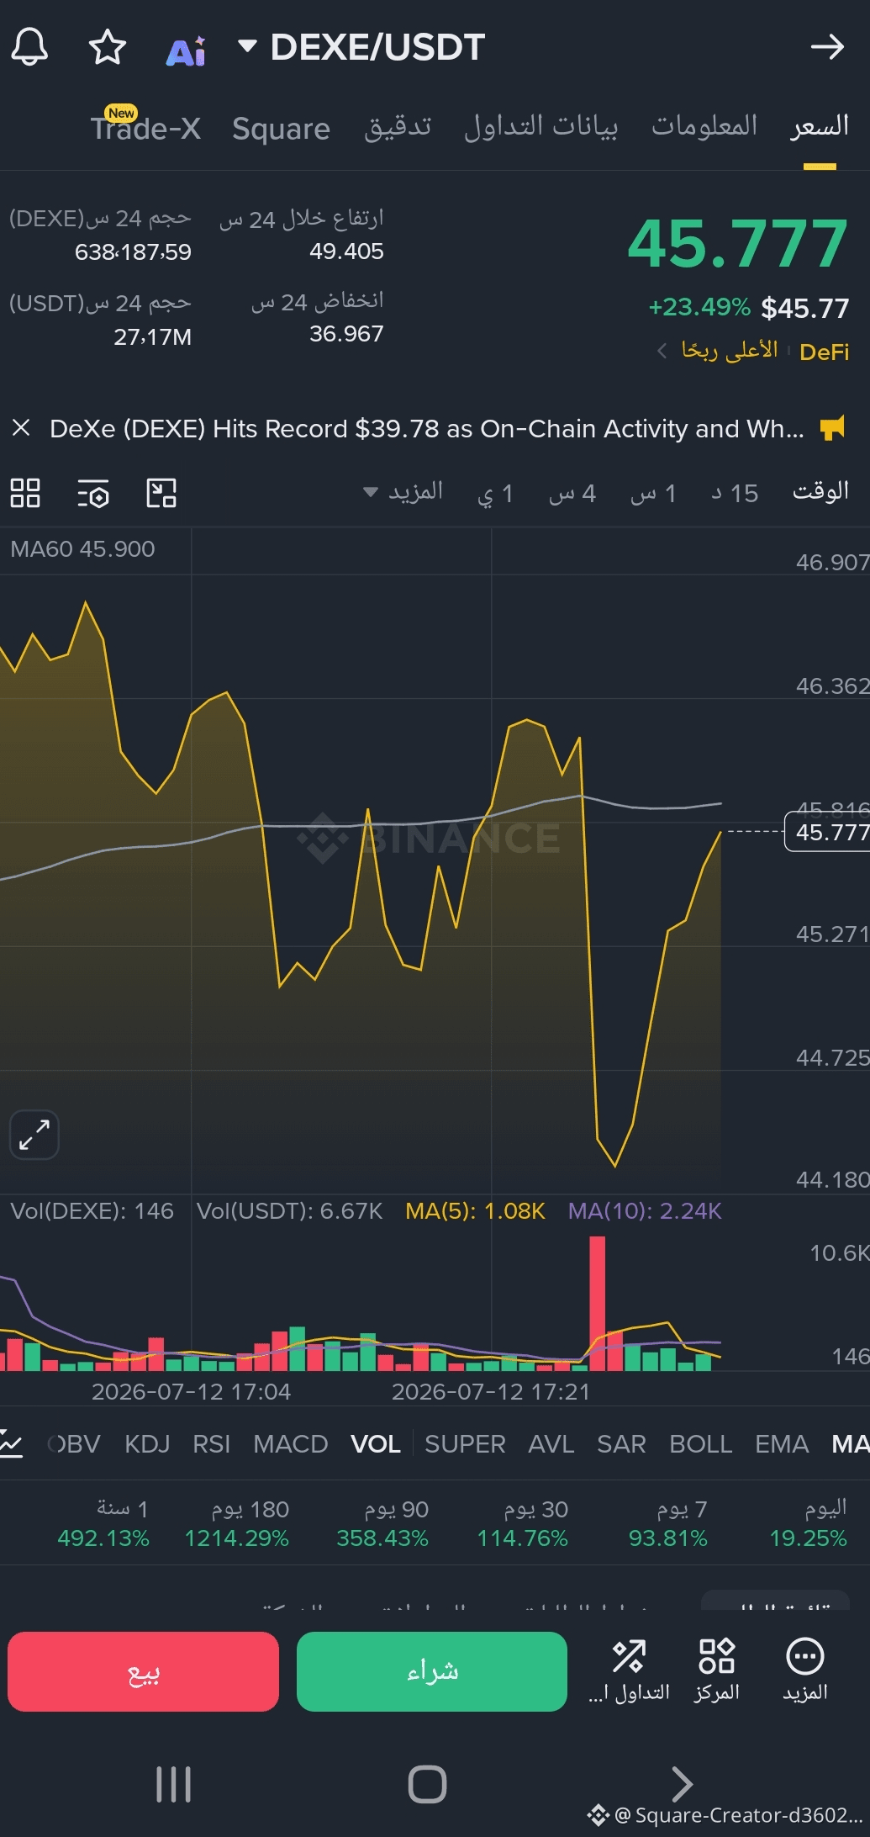Viewport: 870px width, 1837px height.
Task: Toggle the AVL indicator
Action: click(x=551, y=1444)
